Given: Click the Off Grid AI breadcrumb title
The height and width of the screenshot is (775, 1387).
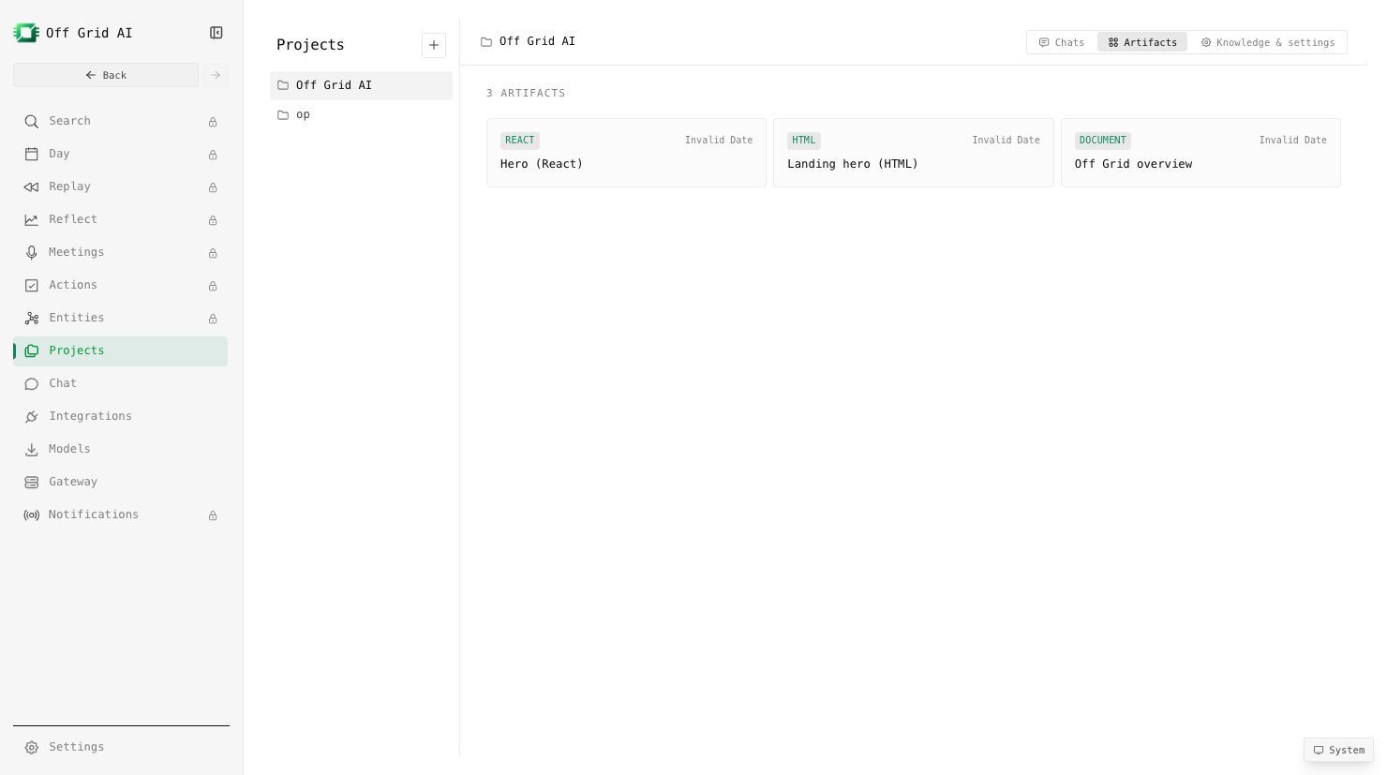Looking at the screenshot, I should coord(537,41).
